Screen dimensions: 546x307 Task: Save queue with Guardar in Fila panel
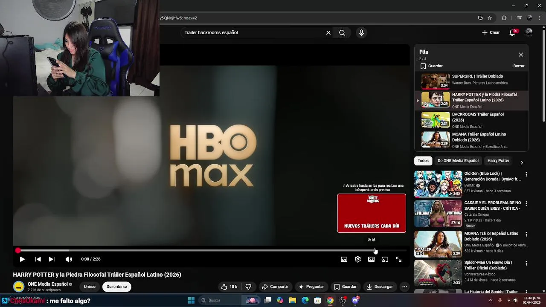pos(431,66)
